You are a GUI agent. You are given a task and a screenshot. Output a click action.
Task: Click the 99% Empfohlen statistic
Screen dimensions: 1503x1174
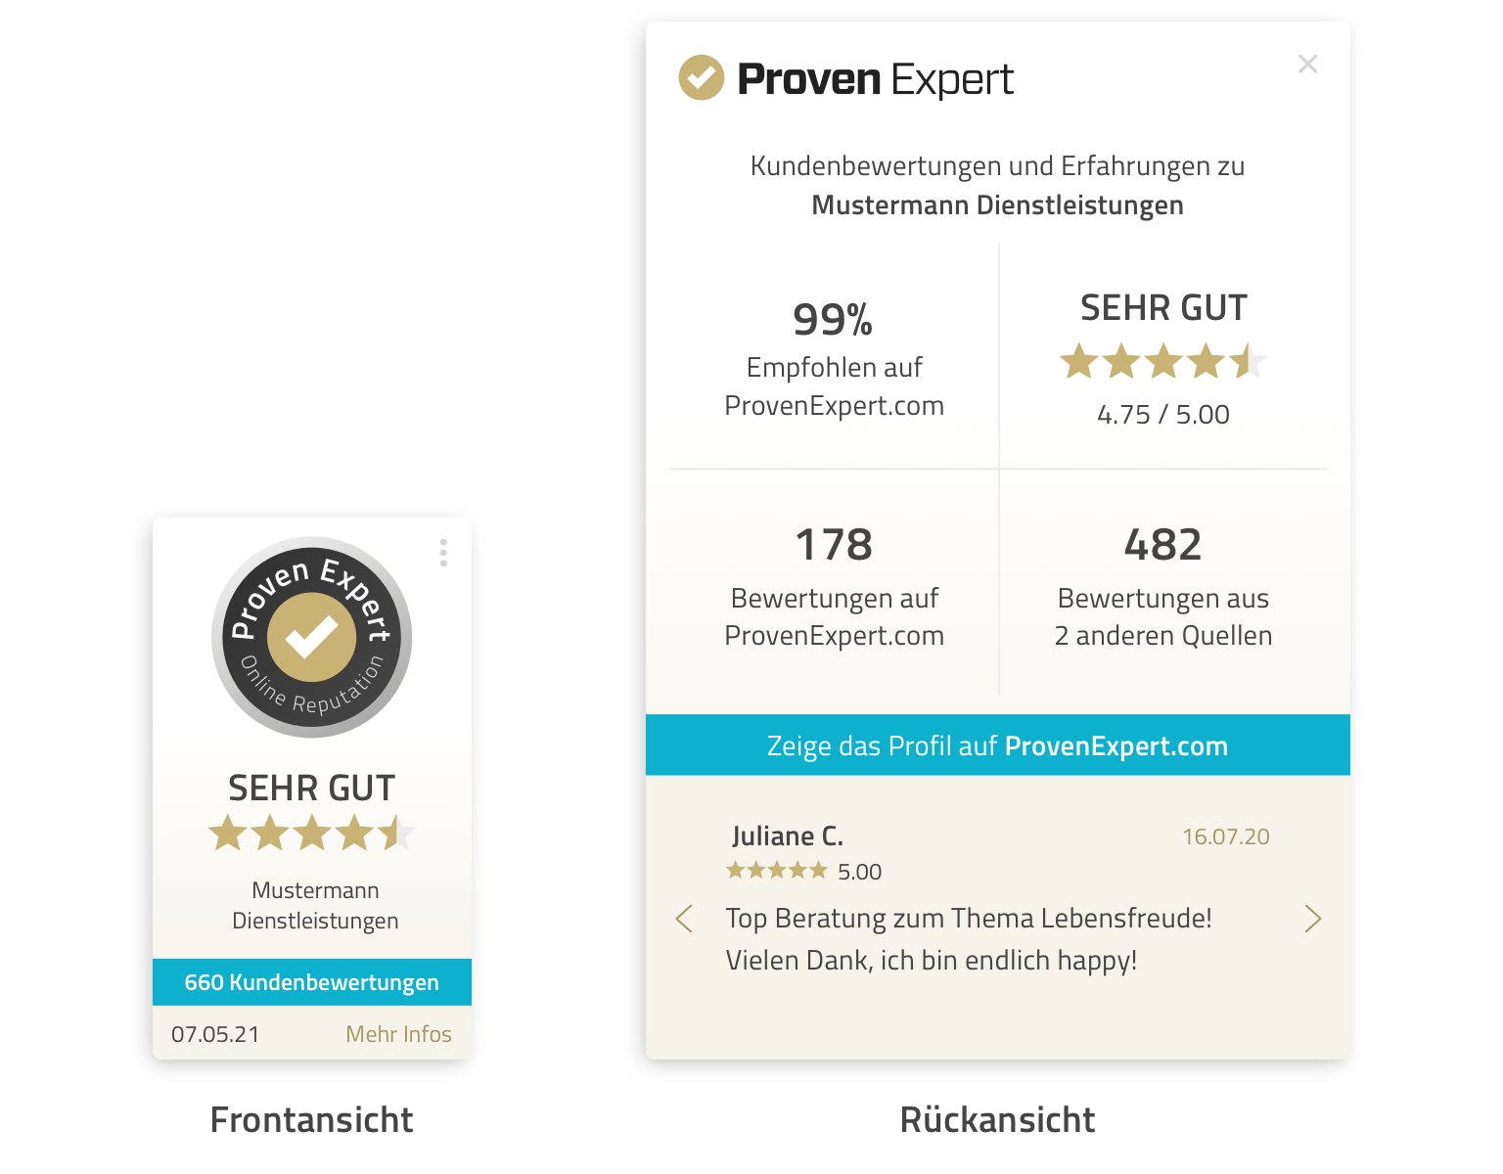834,358
